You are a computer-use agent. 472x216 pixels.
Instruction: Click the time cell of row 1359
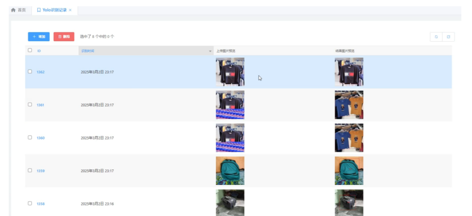97,171
